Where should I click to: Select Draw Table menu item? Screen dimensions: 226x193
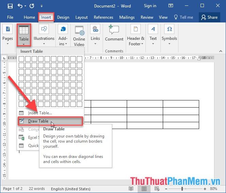(x=50, y=121)
